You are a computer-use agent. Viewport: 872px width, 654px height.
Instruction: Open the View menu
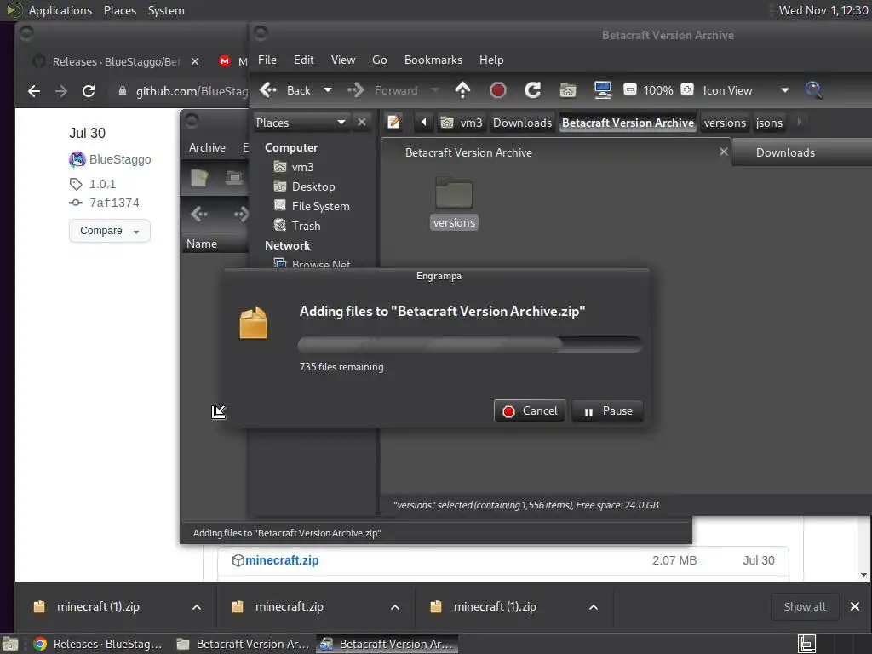pyautogui.click(x=343, y=60)
